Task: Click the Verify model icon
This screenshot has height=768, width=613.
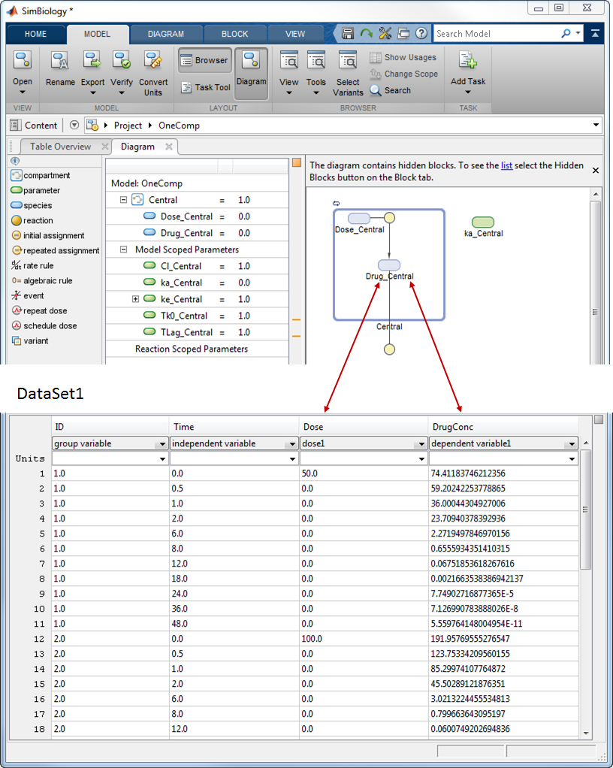Action: point(122,60)
